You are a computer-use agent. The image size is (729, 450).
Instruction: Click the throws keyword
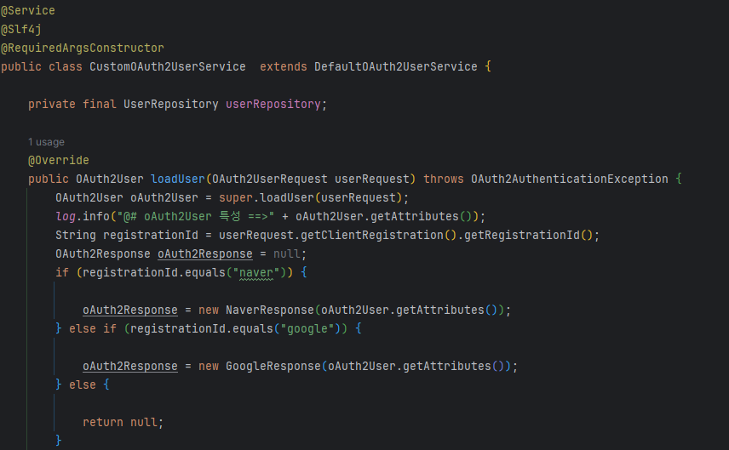tap(444, 179)
